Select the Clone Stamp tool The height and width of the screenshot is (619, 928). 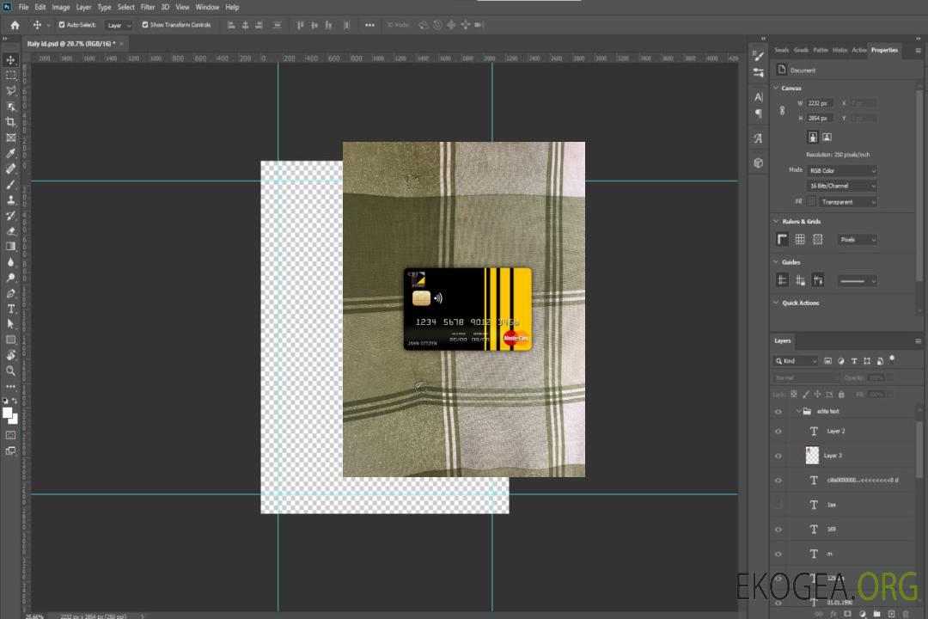[x=10, y=200]
